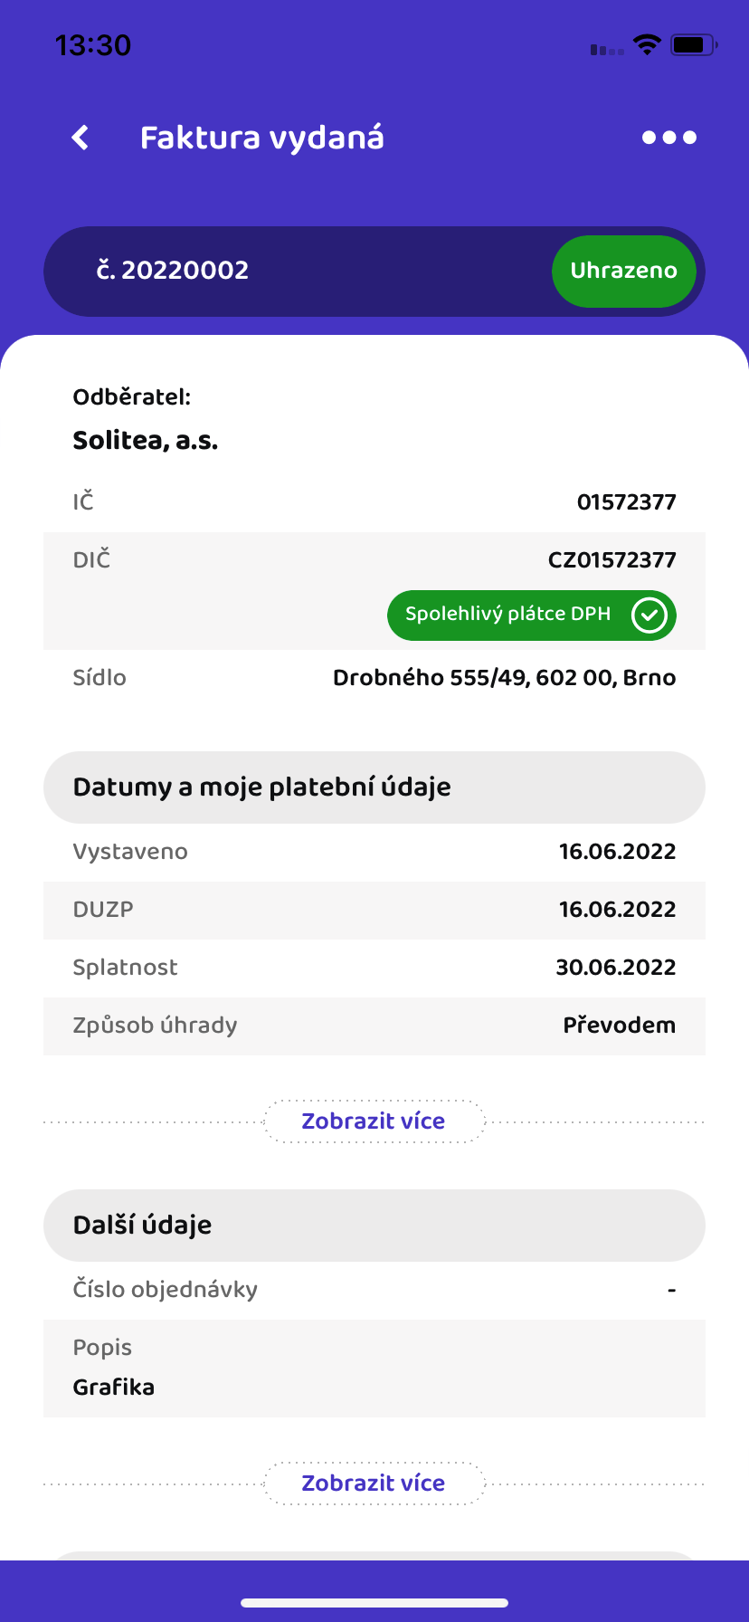Tap the checkmark icon on DPH badge
Viewport: 749px width, 1622px height.
pyautogui.click(x=649, y=615)
